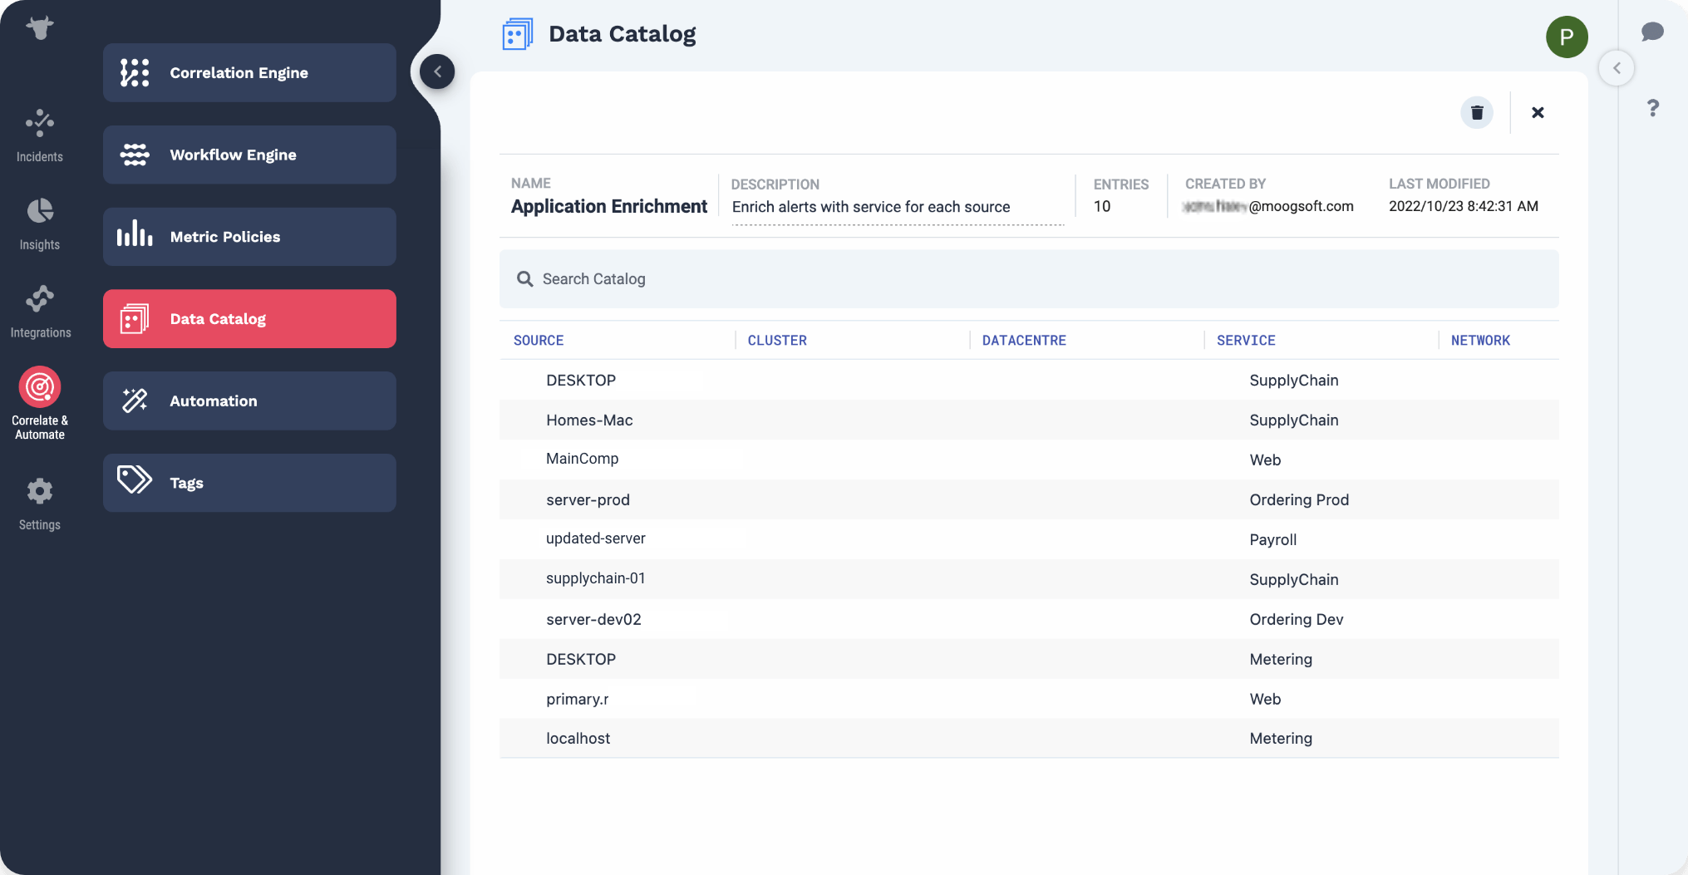This screenshot has width=1688, height=875.
Task: Collapse the side menu with chevron
Action: [x=437, y=71]
